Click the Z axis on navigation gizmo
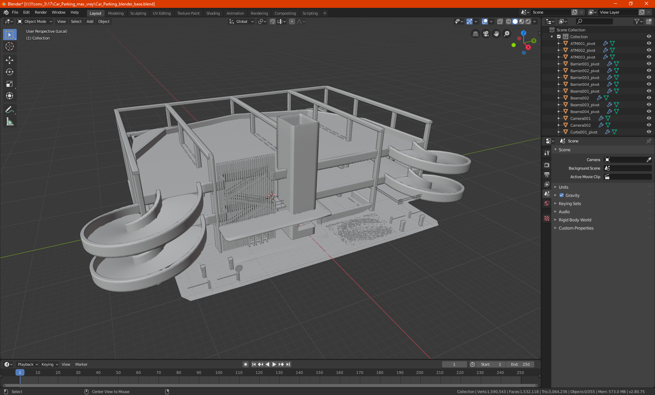Image resolution: width=655 pixels, height=395 pixels. pos(523,33)
